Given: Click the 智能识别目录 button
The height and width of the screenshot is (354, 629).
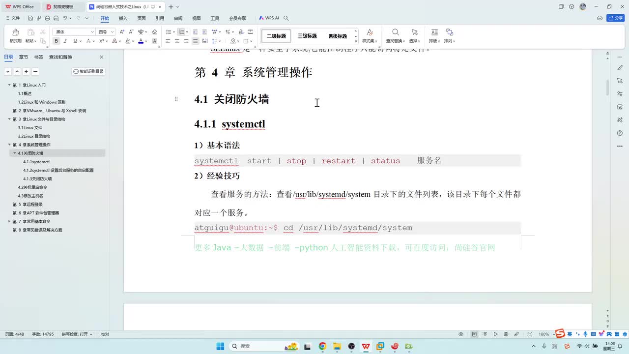Looking at the screenshot, I should pos(88,71).
